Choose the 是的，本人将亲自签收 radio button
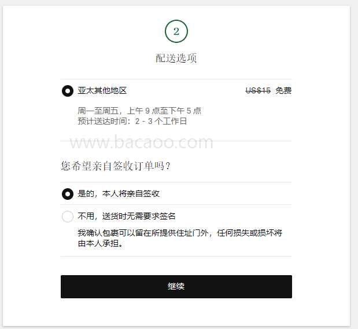 click(x=68, y=193)
